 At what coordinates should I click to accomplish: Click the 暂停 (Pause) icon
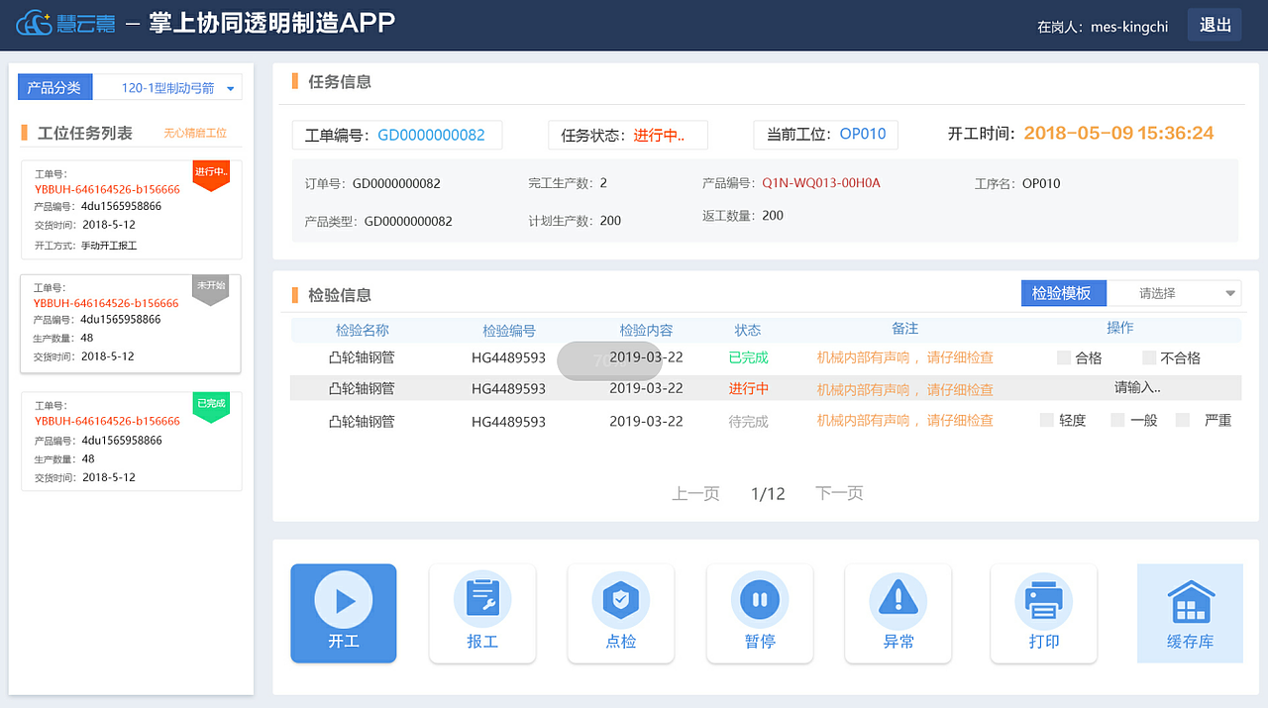[760, 598]
